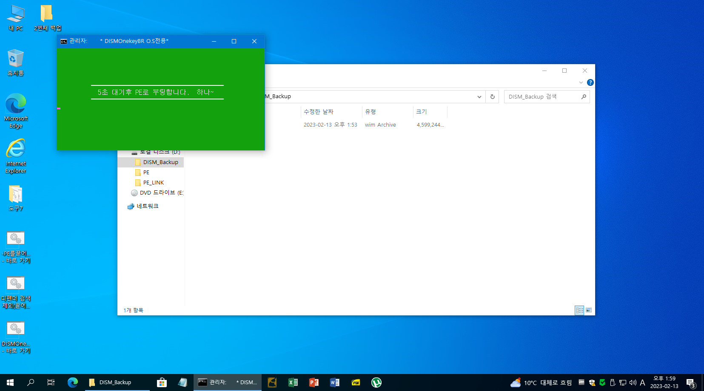Open the 내 PC desktop icon

point(16,18)
